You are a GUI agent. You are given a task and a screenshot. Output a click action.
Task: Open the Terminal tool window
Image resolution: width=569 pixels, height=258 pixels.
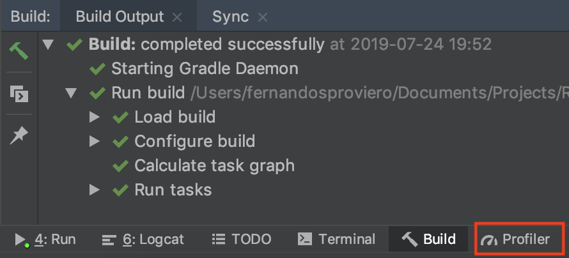[337, 239]
